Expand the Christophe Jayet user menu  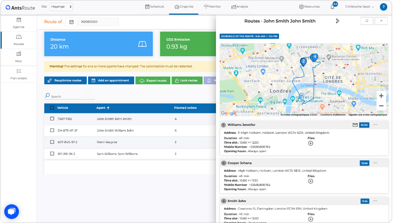point(360,7)
